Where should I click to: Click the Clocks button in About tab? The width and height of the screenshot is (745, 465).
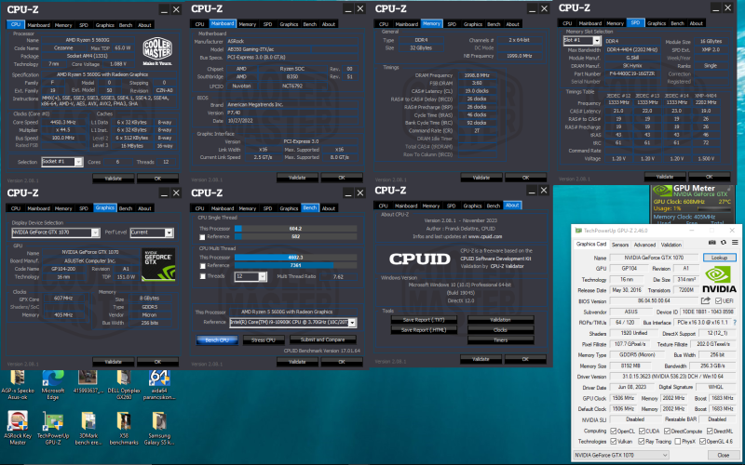[x=500, y=330]
